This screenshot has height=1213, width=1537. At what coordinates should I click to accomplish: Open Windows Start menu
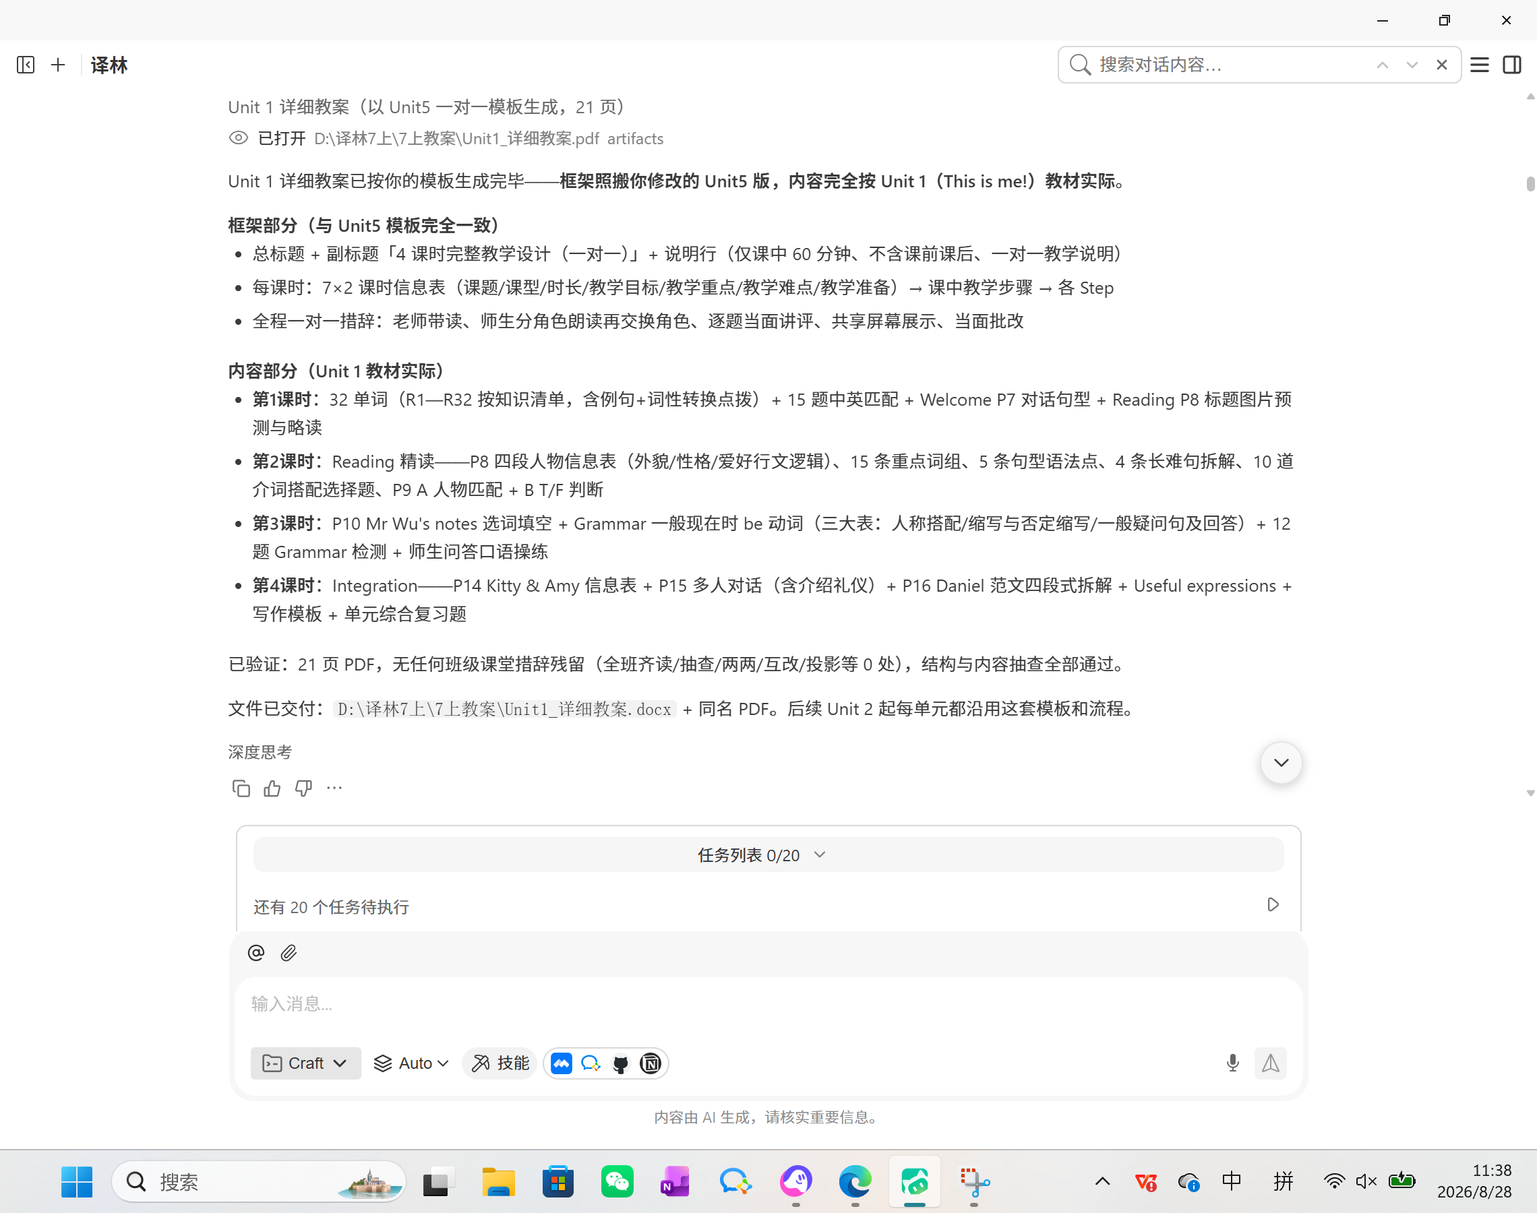click(x=77, y=1182)
